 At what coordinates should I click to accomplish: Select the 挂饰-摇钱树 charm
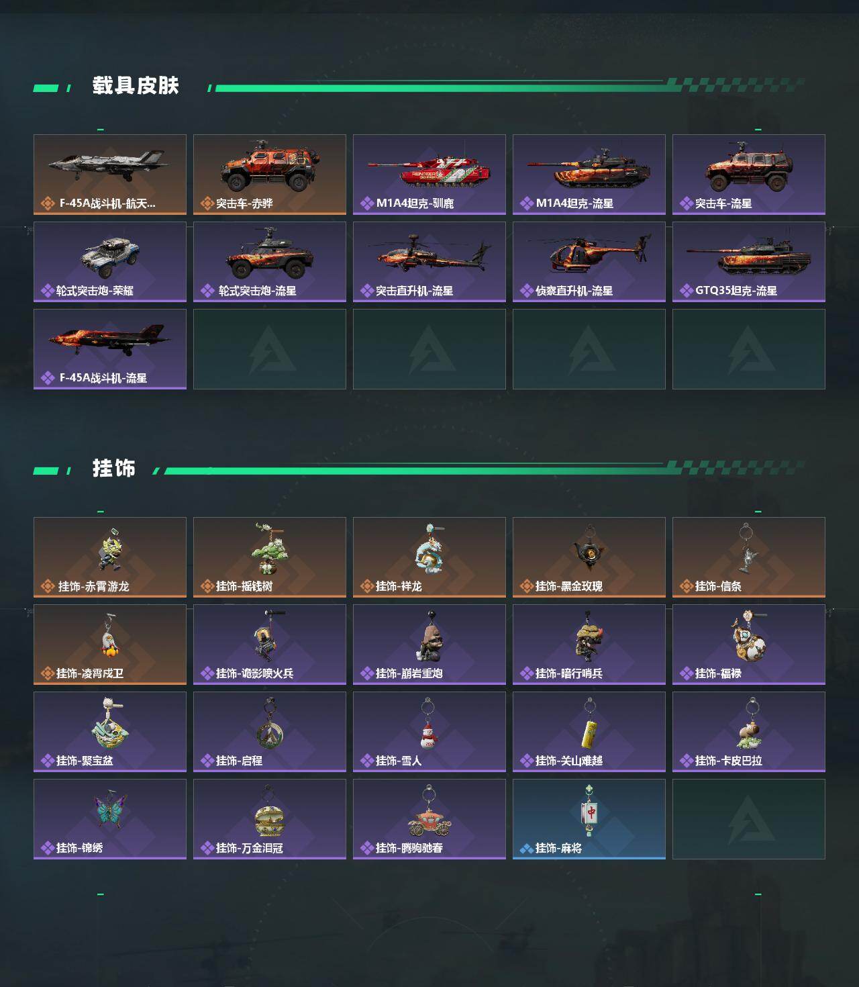270,557
